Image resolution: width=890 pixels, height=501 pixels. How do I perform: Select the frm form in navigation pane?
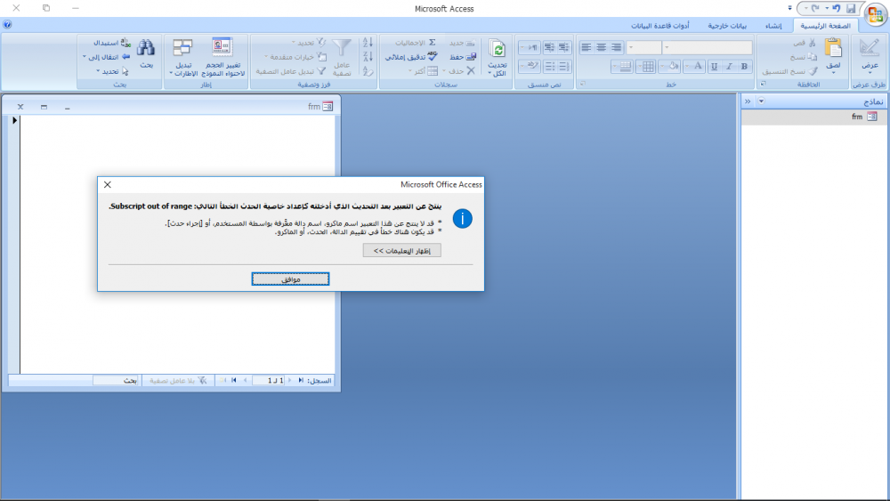pyautogui.click(x=814, y=117)
